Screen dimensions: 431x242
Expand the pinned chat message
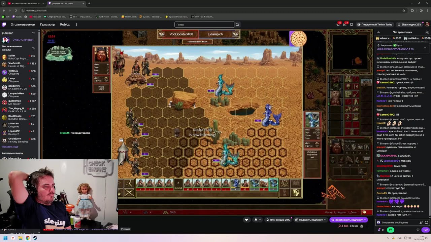pyautogui.click(x=425, y=48)
